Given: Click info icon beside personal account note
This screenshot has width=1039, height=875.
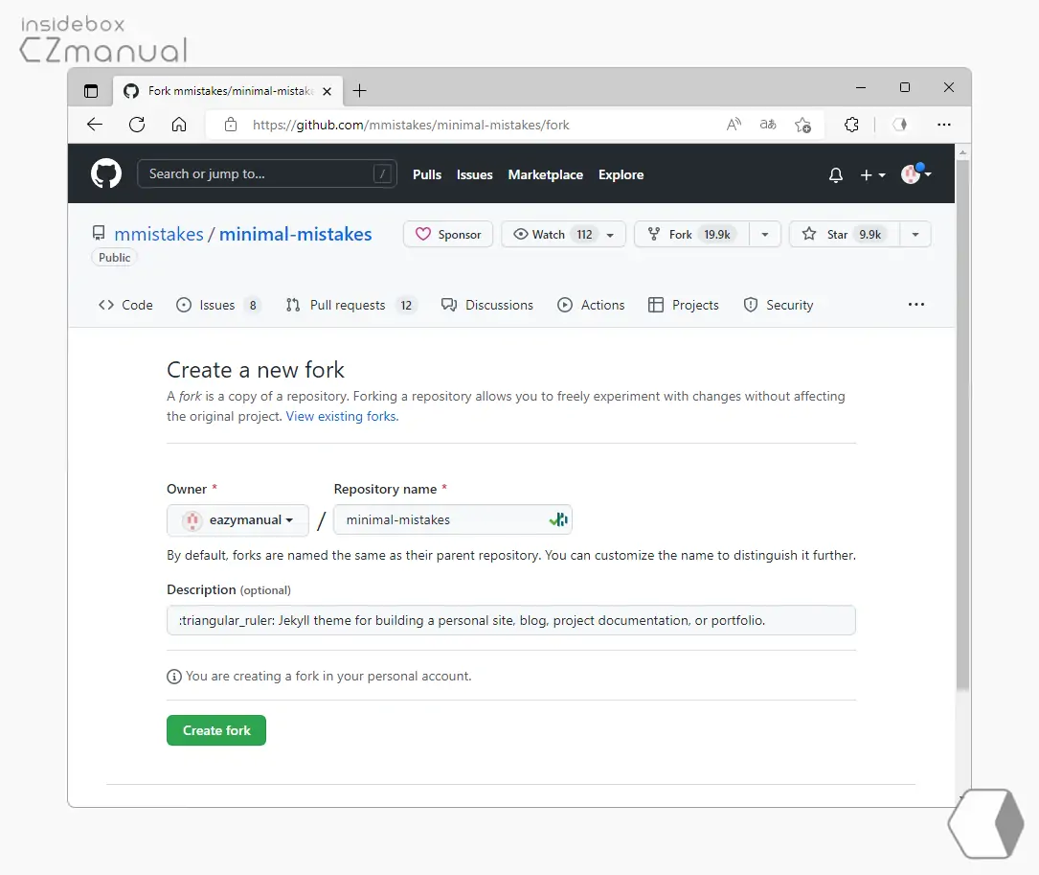Looking at the screenshot, I should pyautogui.click(x=174, y=677).
